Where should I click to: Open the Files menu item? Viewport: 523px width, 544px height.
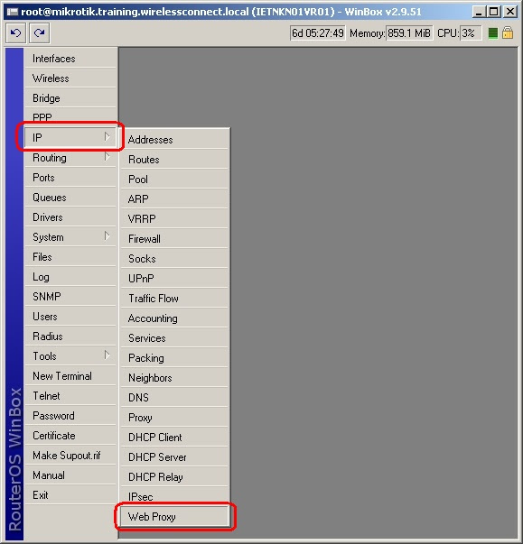pyautogui.click(x=70, y=257)
